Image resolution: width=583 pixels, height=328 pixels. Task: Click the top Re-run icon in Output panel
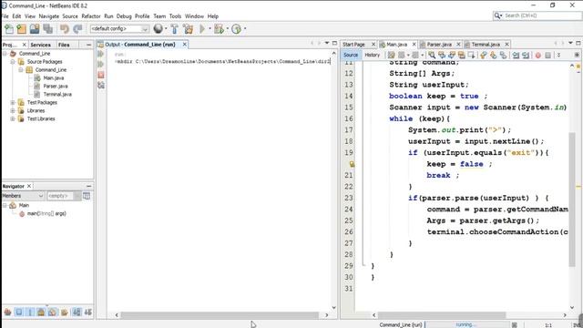101,54
